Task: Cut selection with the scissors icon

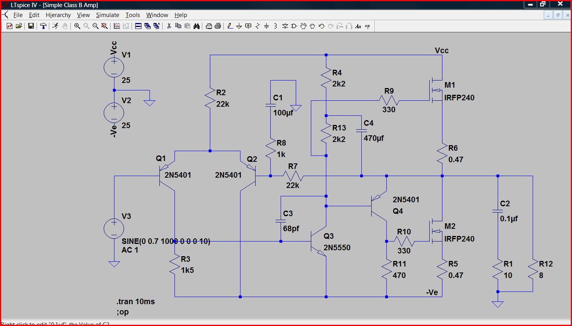Action: 169,26
